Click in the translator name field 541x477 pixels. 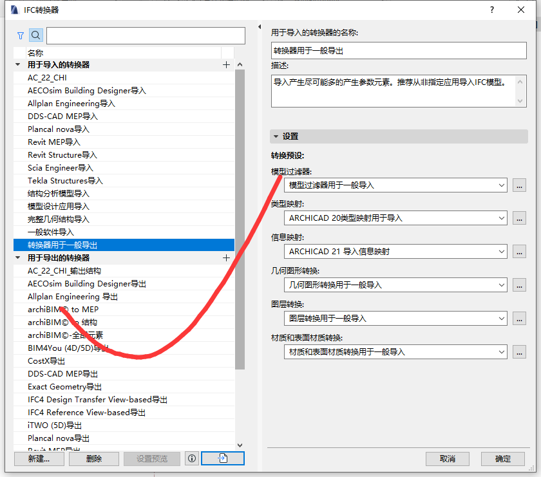[x=399, y=51]
